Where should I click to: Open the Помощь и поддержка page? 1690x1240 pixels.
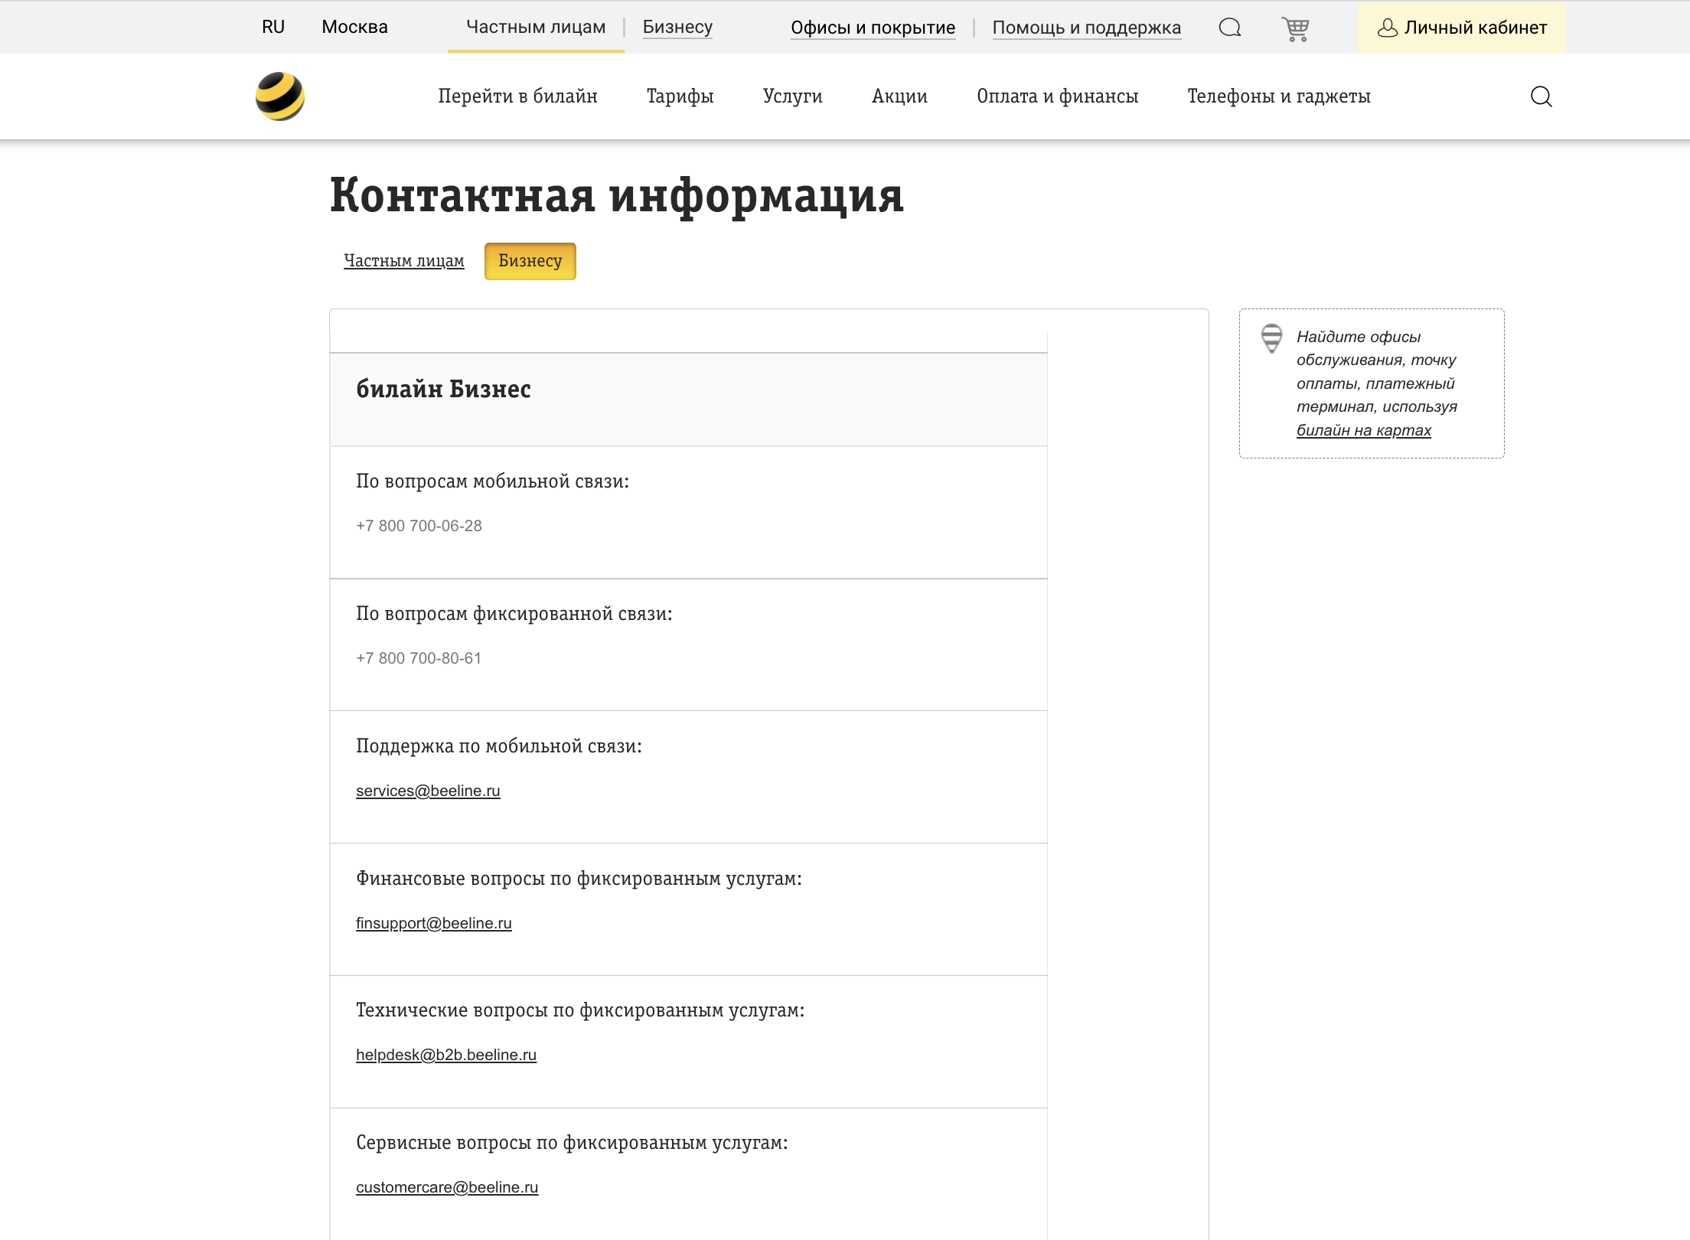1086,27
